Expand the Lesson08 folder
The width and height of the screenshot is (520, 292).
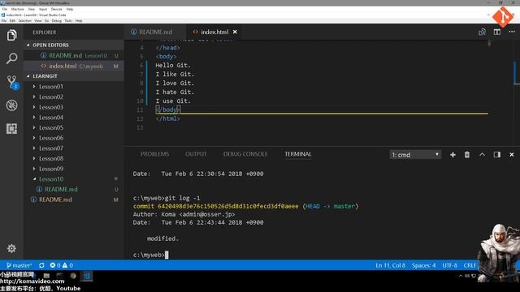50,159
